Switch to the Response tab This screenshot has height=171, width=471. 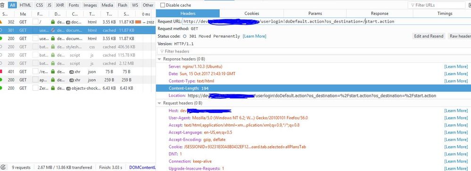coord(380,14)
